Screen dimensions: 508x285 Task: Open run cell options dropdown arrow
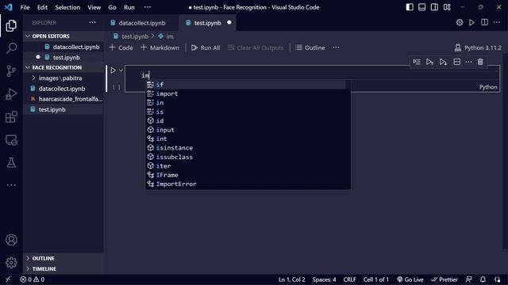click(121, 70)
